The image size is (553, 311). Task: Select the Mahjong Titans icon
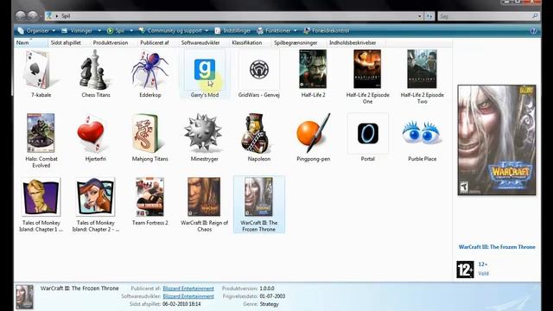click(x=148, y=133)
